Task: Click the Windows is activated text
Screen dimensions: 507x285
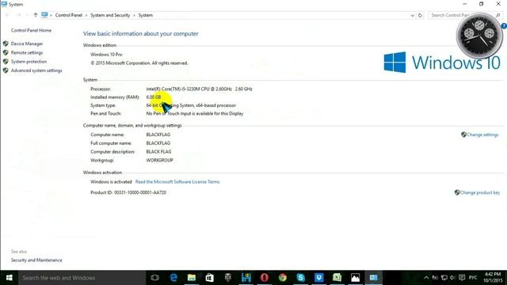Action: (111, 182)
